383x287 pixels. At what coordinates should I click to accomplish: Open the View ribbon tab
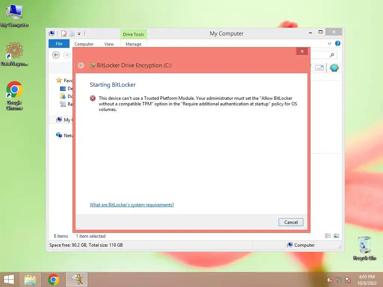tap(109, 44)
